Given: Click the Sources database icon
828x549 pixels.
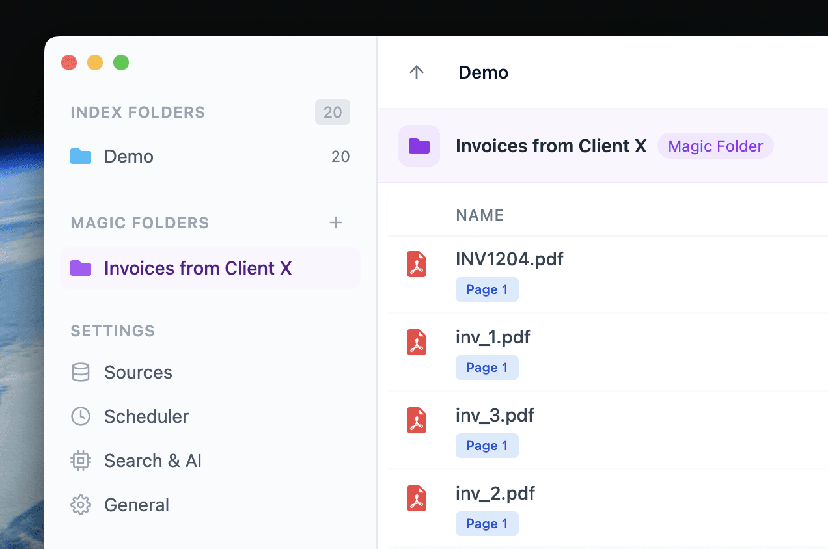Looking at the screenshot, I should tap(81, 372).
